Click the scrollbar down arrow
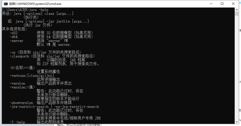241x126 pixels. click(237, 122)
